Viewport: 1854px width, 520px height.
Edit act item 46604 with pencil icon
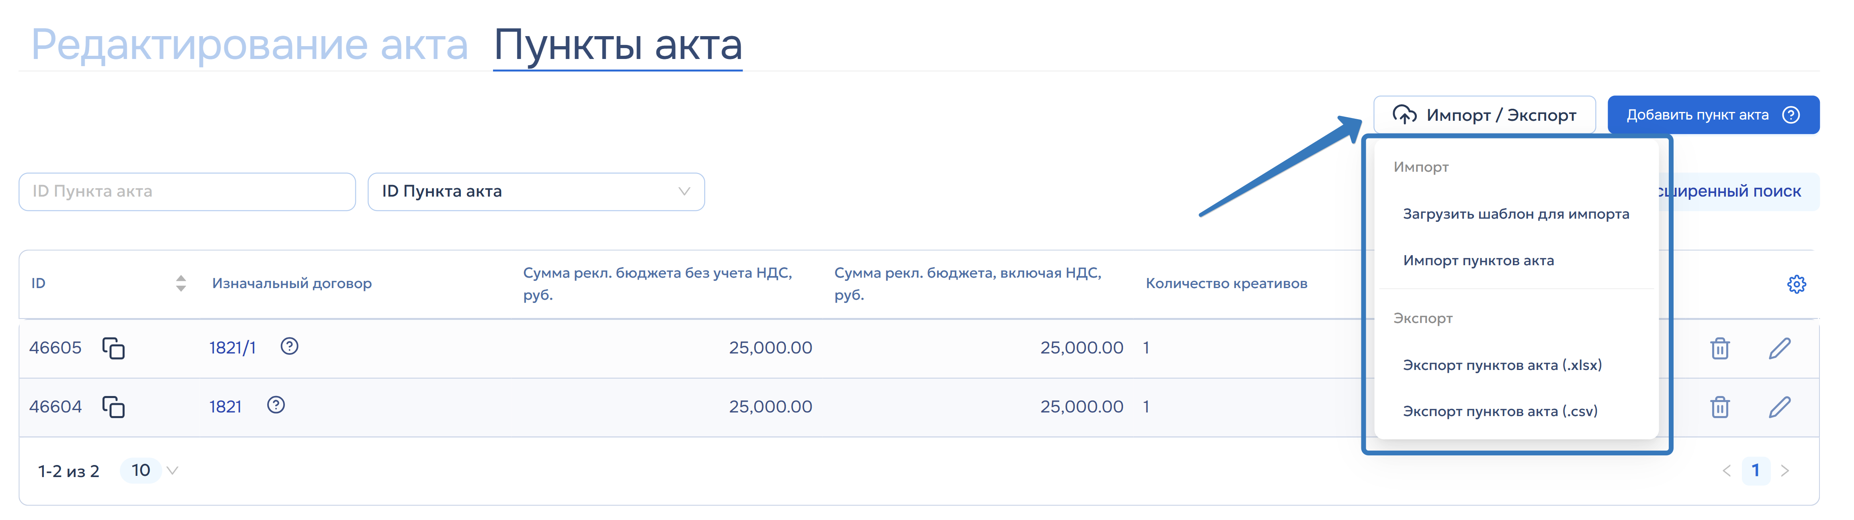pos(1780,407)
